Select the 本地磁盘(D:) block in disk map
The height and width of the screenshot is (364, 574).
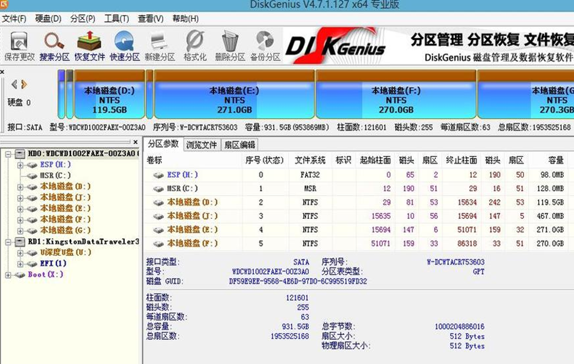click(110, 94)
